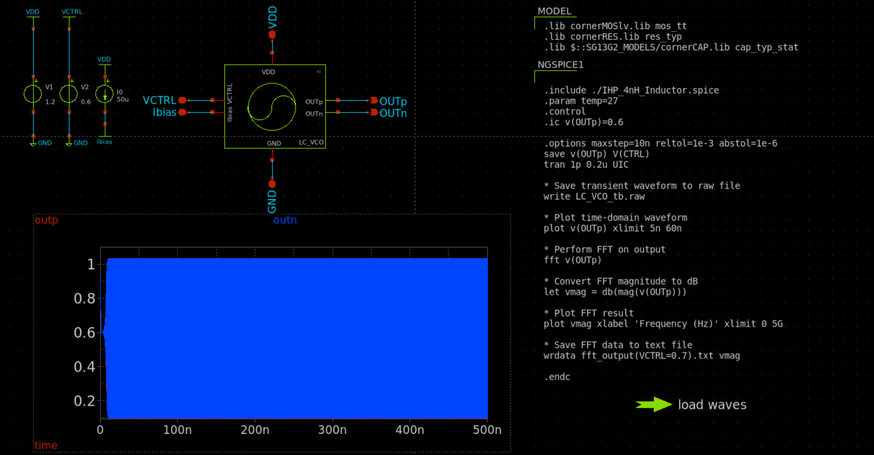Click the Ibias pin label near oscillator
Image resolution: width=874 pixels, height=455 pixels.
(165, 112)
